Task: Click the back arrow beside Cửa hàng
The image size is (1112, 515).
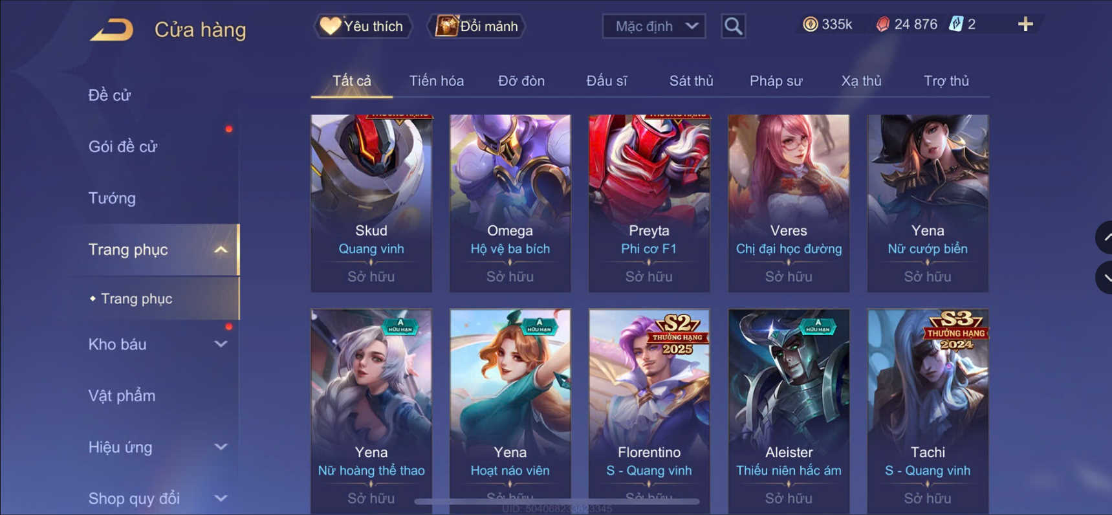Action: point(111,30)
